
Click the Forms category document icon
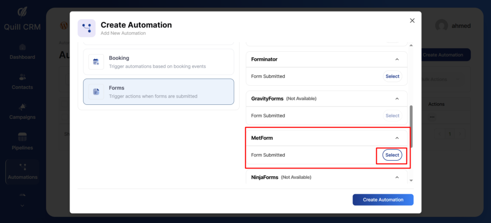click(96, 91)
